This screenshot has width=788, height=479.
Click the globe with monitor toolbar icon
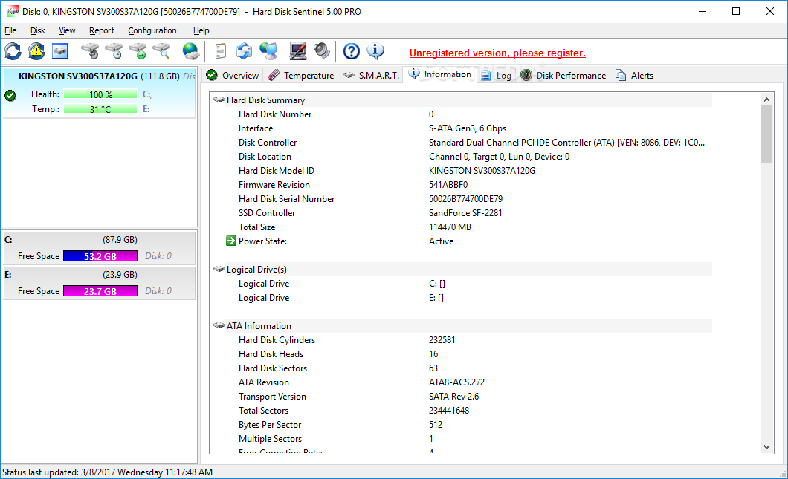click(268, 51)
